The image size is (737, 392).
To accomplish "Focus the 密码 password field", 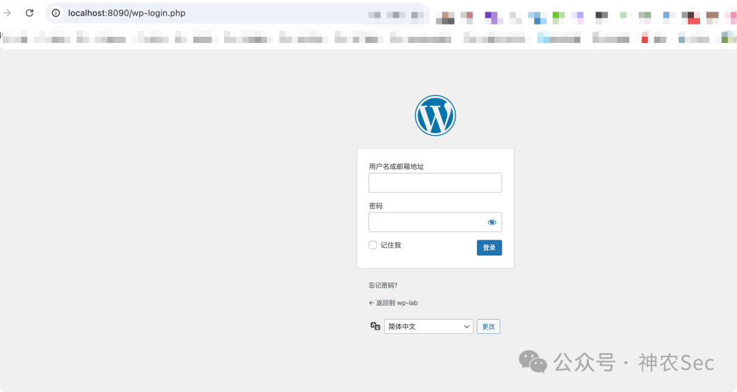I will coord(435,222).
